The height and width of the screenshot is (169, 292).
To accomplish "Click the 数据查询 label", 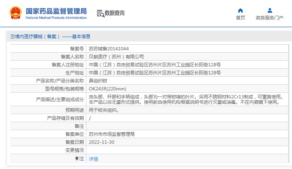I will 114,13.
